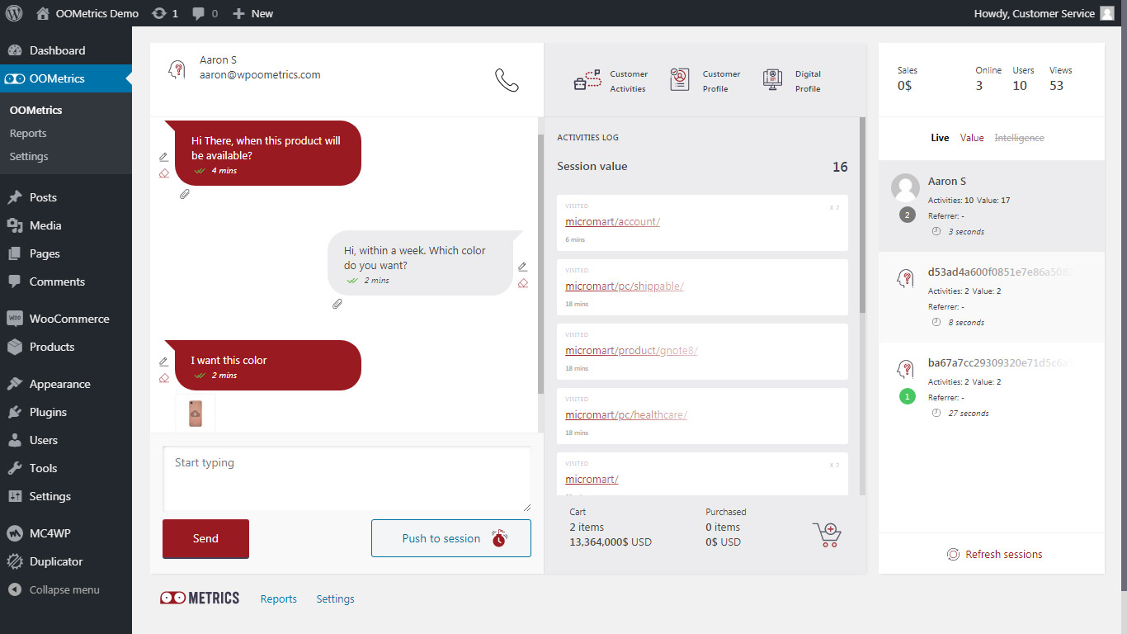Image resolution: width=1127 pixels, height=634 pixels.
Task: Open the New content menu
Action: coord(253,13)
